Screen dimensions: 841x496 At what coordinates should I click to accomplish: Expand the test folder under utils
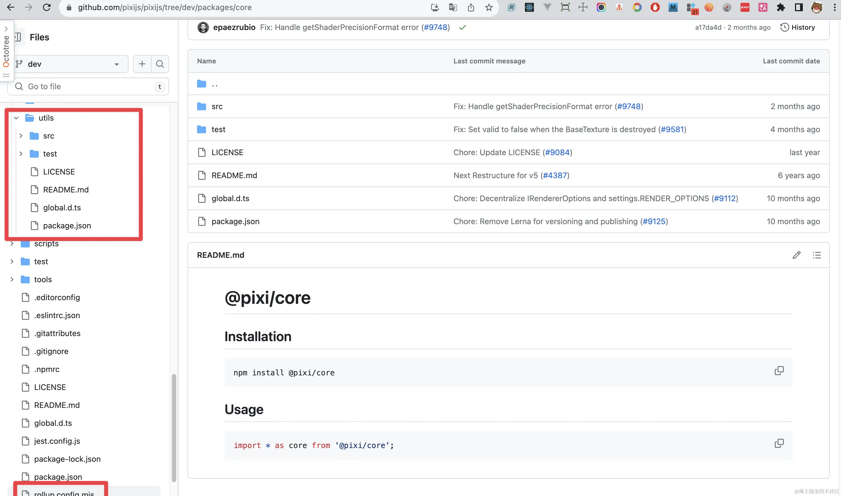click(21, 154)
